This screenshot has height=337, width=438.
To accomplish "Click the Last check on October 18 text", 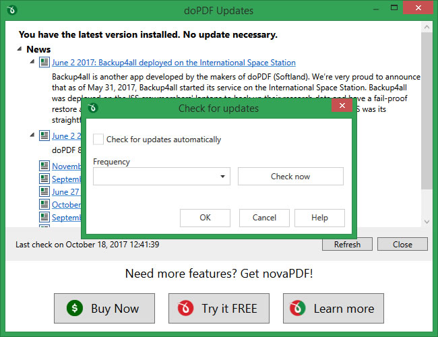I will 87,245.
